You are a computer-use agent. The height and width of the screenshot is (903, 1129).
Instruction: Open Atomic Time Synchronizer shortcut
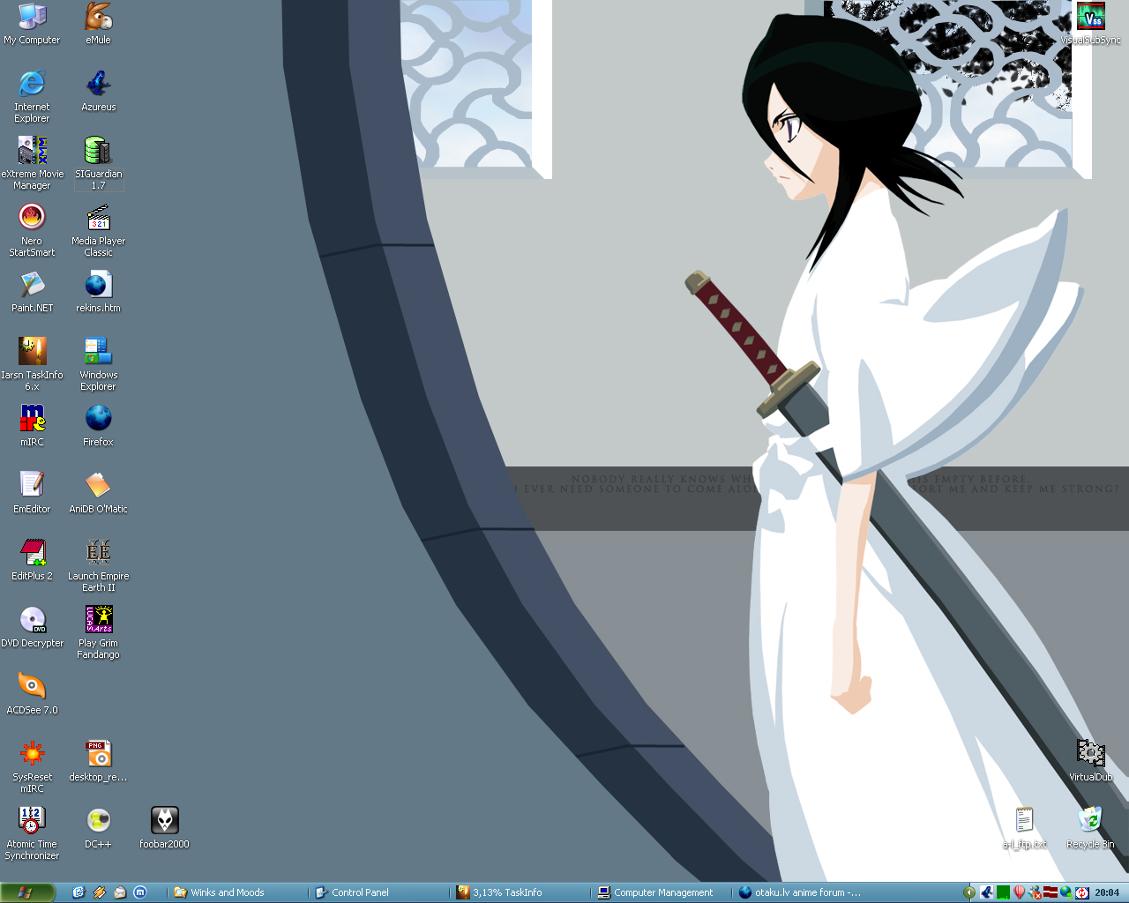pyautogui.click(x=32, y=833)
